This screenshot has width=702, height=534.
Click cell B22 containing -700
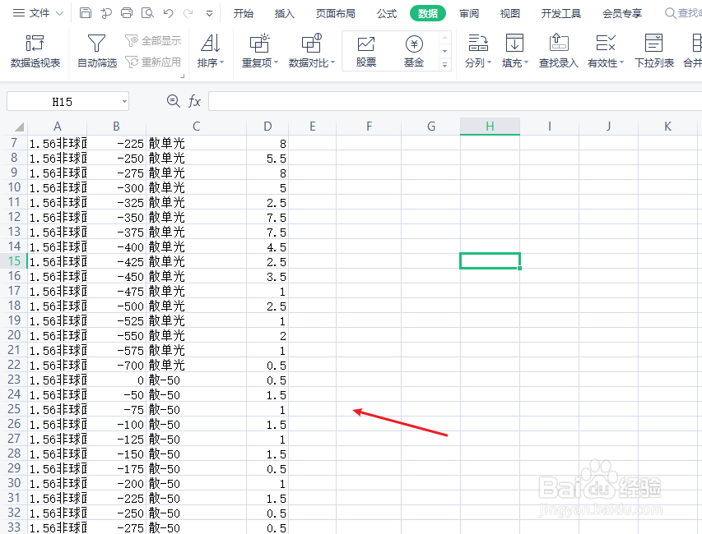coord(116,365)
